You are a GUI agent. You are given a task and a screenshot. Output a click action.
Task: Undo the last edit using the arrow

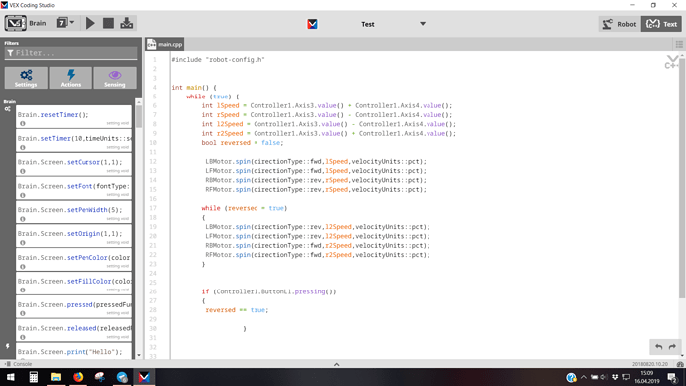pyautogui.click(x=658, y=347)
